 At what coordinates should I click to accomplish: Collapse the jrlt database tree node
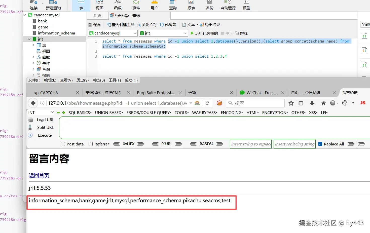29,39
